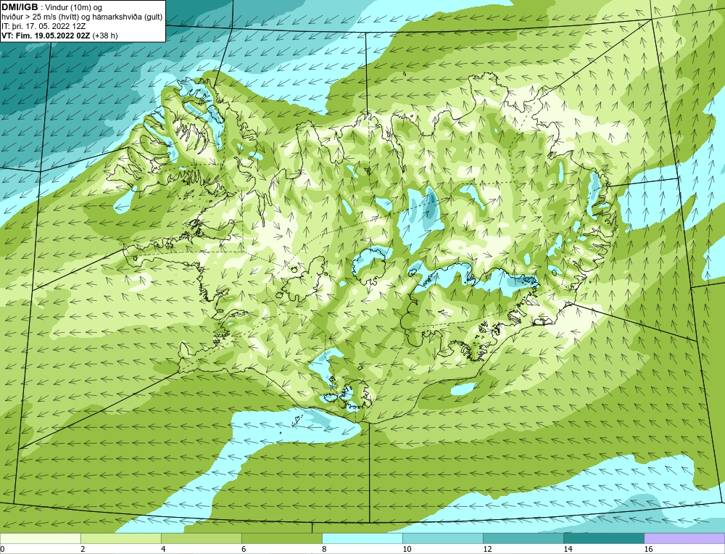Click the 'hviður > 25 m/s (hvítt)' text line
Image resolution: width=725 pixels, height=554 pixels.
(x=82, y=17)
